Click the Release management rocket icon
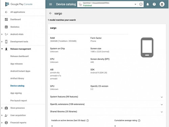 click(x=6, y=49)
